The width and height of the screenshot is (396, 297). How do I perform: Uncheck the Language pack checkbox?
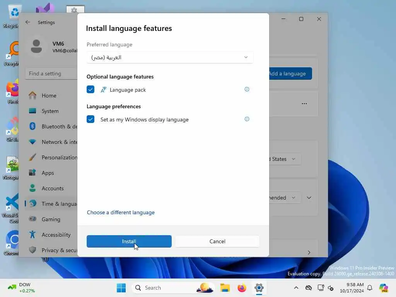[x=90, y=89]
